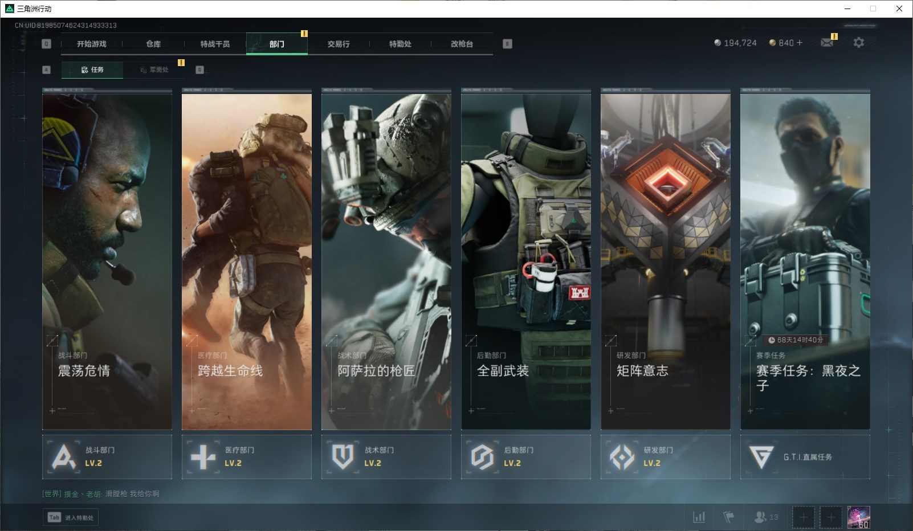Viewport: 913px width, 531px height.
Task: Click the medical department cross icon
Action: point(203,457)
